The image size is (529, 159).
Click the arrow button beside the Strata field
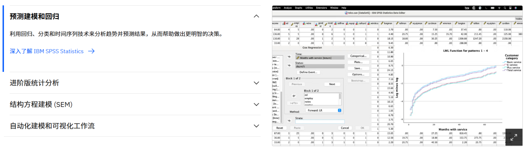(289, 121)
